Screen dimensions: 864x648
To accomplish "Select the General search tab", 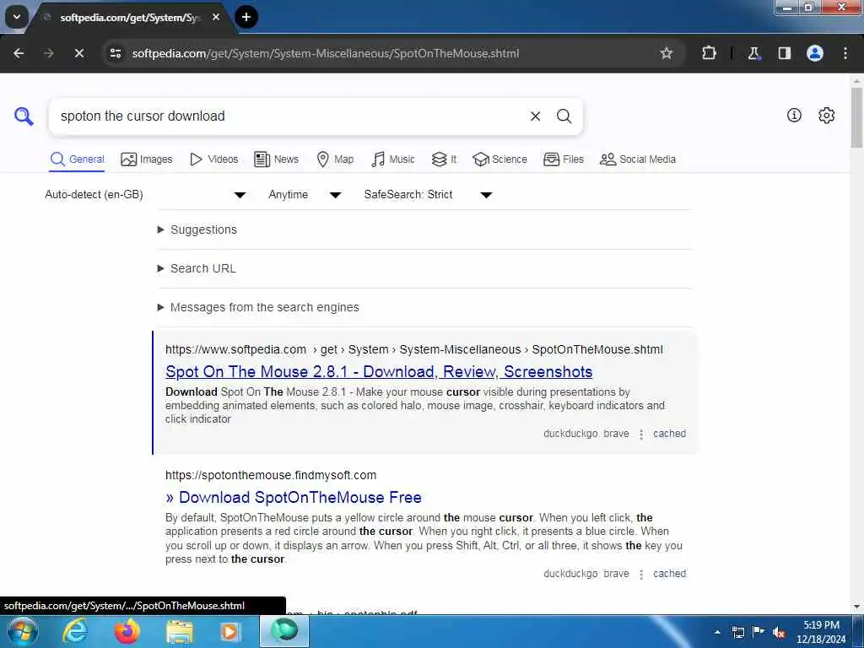I will pyautogui.click(x=77, y=159).
